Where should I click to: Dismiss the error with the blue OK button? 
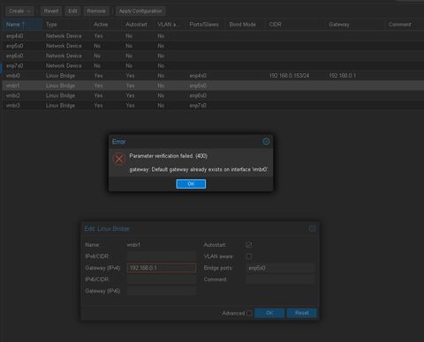[x=191, y=184]
